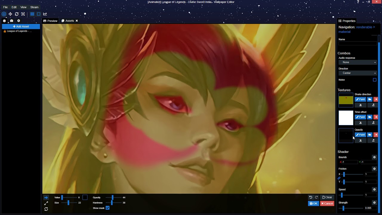Open the Edit menu
The image size is (382, 215).
[x=14, y=7]
